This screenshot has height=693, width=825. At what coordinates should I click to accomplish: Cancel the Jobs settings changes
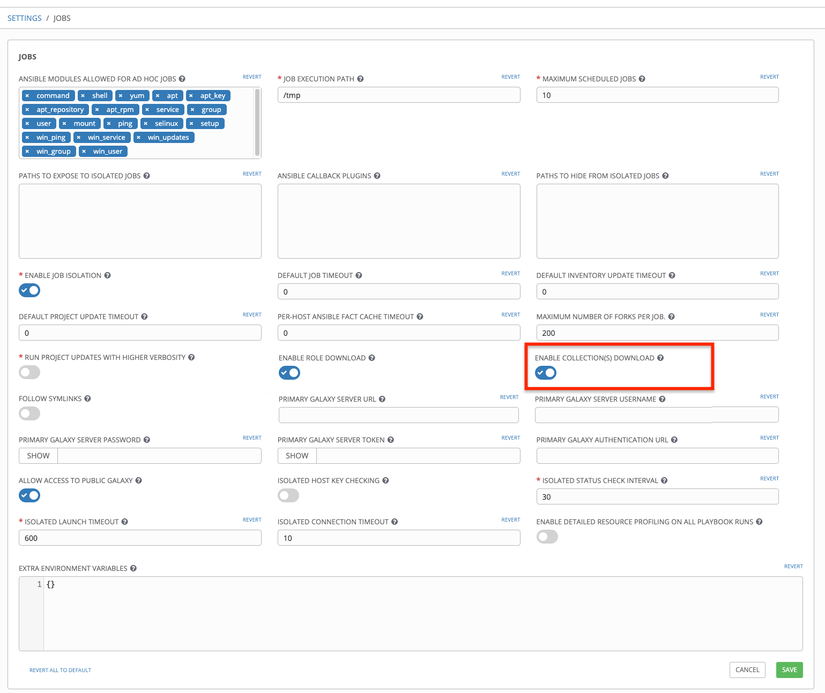(747, 670)
